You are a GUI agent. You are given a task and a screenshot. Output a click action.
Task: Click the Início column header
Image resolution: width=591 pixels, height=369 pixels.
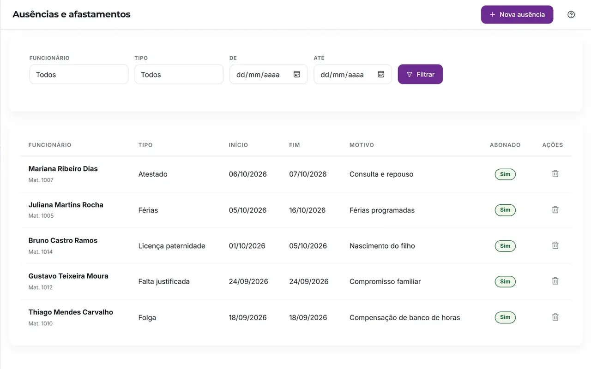click(239, 145)
